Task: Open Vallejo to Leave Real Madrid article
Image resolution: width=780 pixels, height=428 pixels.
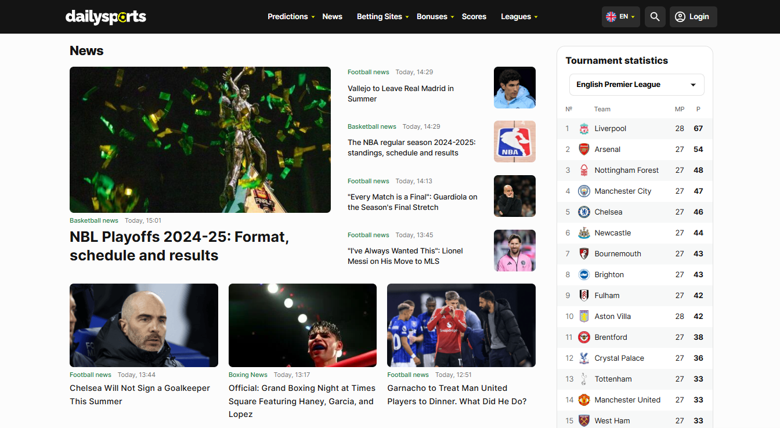Action: point(400,94)
